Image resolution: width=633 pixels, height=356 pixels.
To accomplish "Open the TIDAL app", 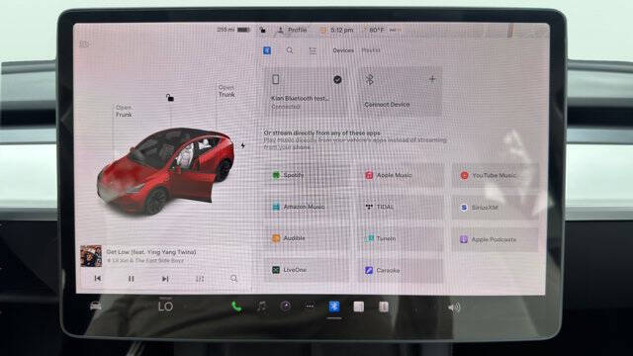I will (401, 207).
